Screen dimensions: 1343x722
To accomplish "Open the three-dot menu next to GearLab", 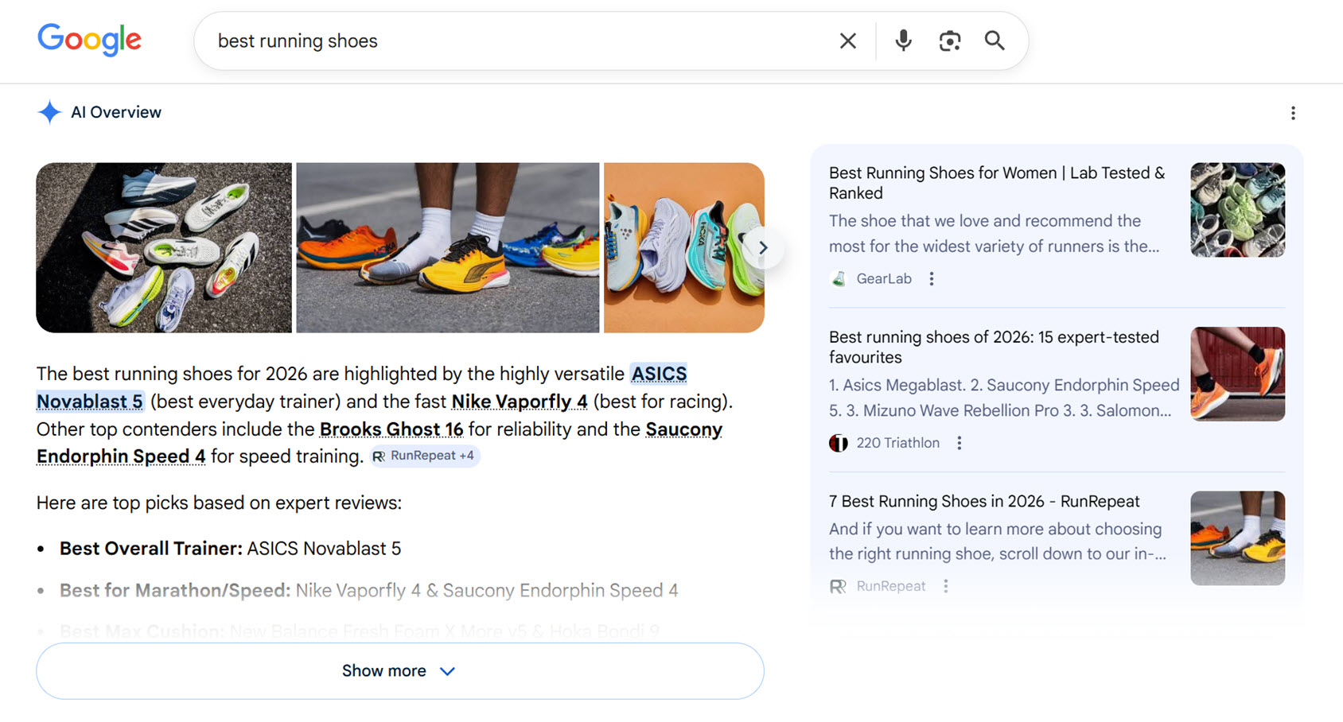I will coord(931,278).
